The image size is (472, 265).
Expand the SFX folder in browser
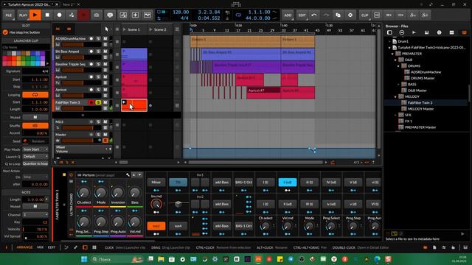[x=395, y=115]
